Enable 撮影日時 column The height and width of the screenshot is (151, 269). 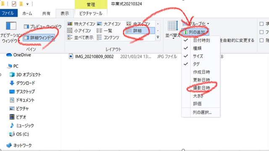coord(201,88)
